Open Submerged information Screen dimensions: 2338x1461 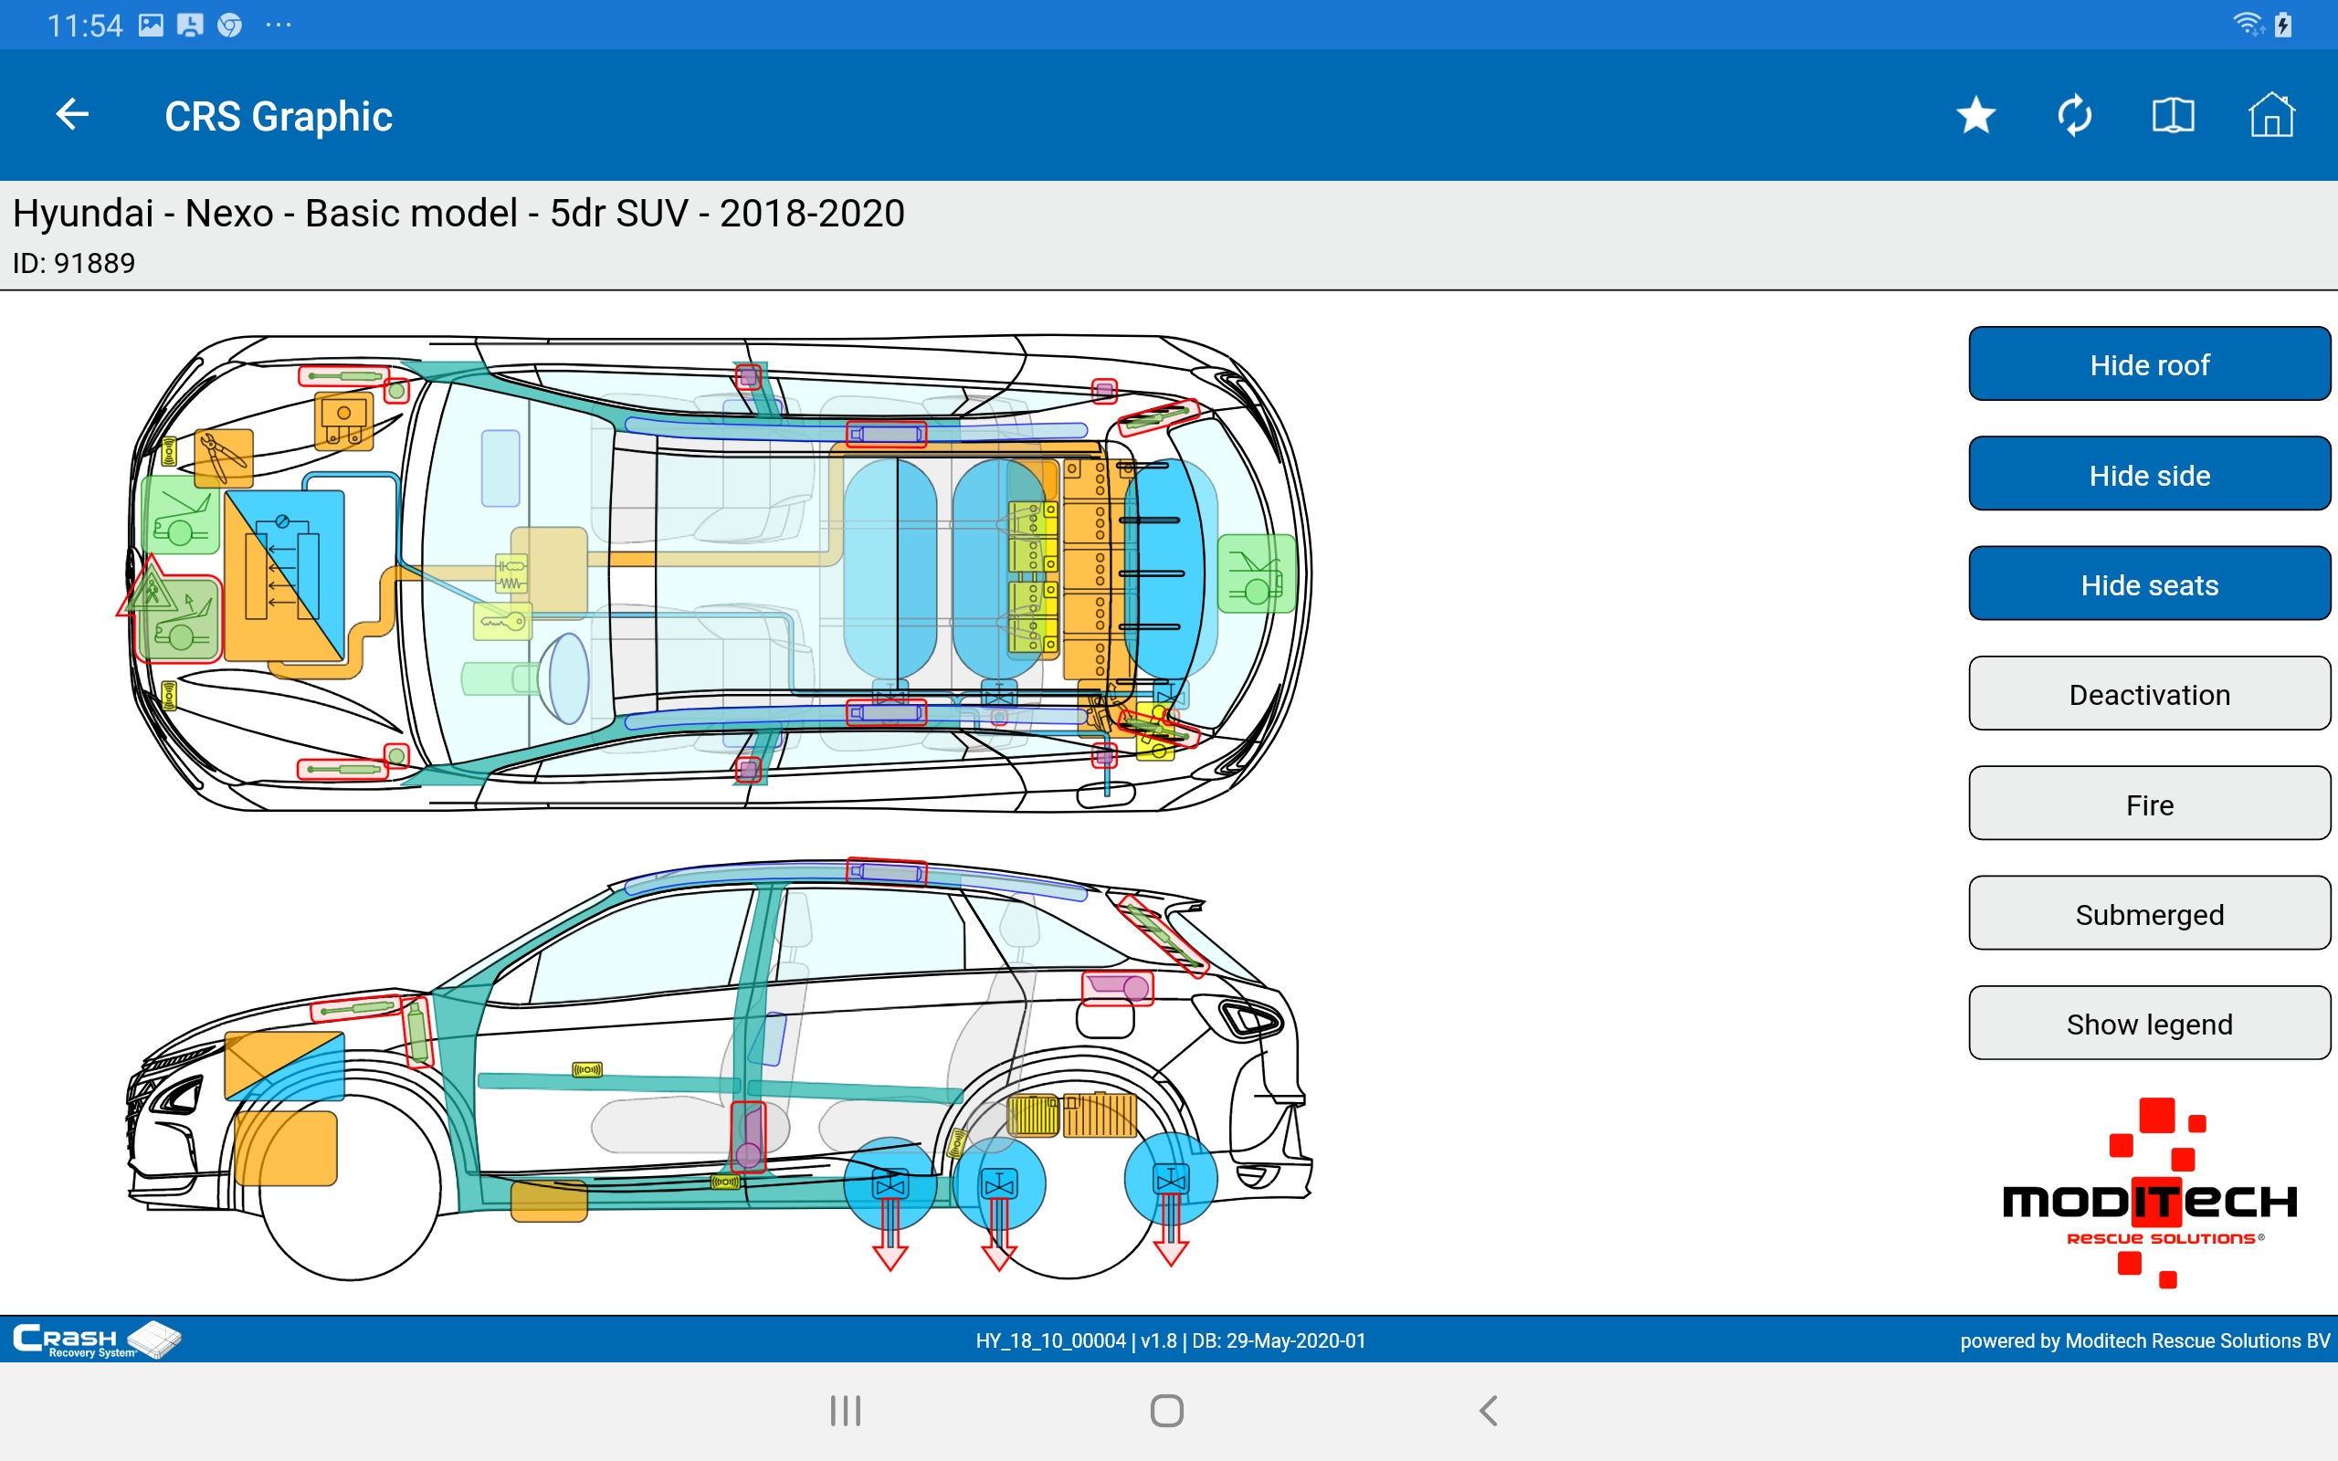[2149, 913]
